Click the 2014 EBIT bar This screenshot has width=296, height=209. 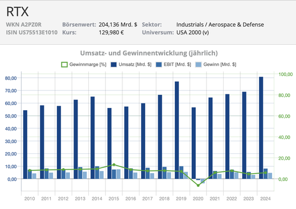point(97,173)
